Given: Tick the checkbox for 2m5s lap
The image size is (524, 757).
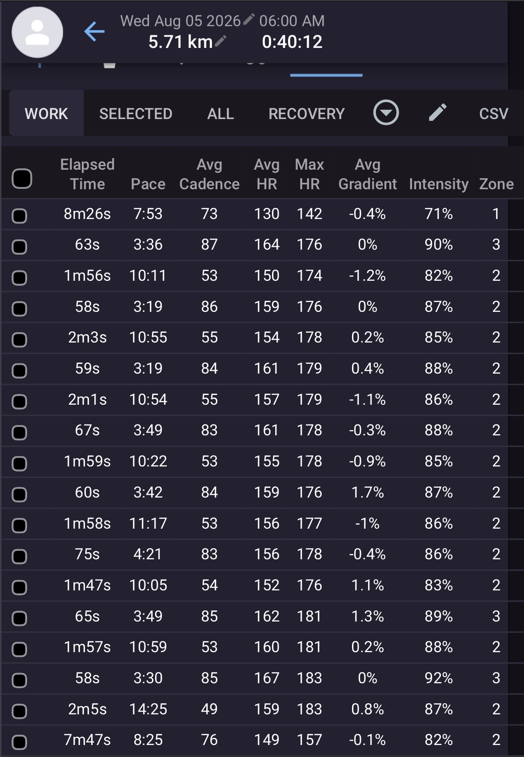Looking at the screenshot, I should pyautogui.click(x=19, y=711).
